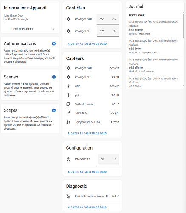186x213 pixels.
Task: Click the Consigne ORP input field in Contrôles
Action: pos(108,19)
